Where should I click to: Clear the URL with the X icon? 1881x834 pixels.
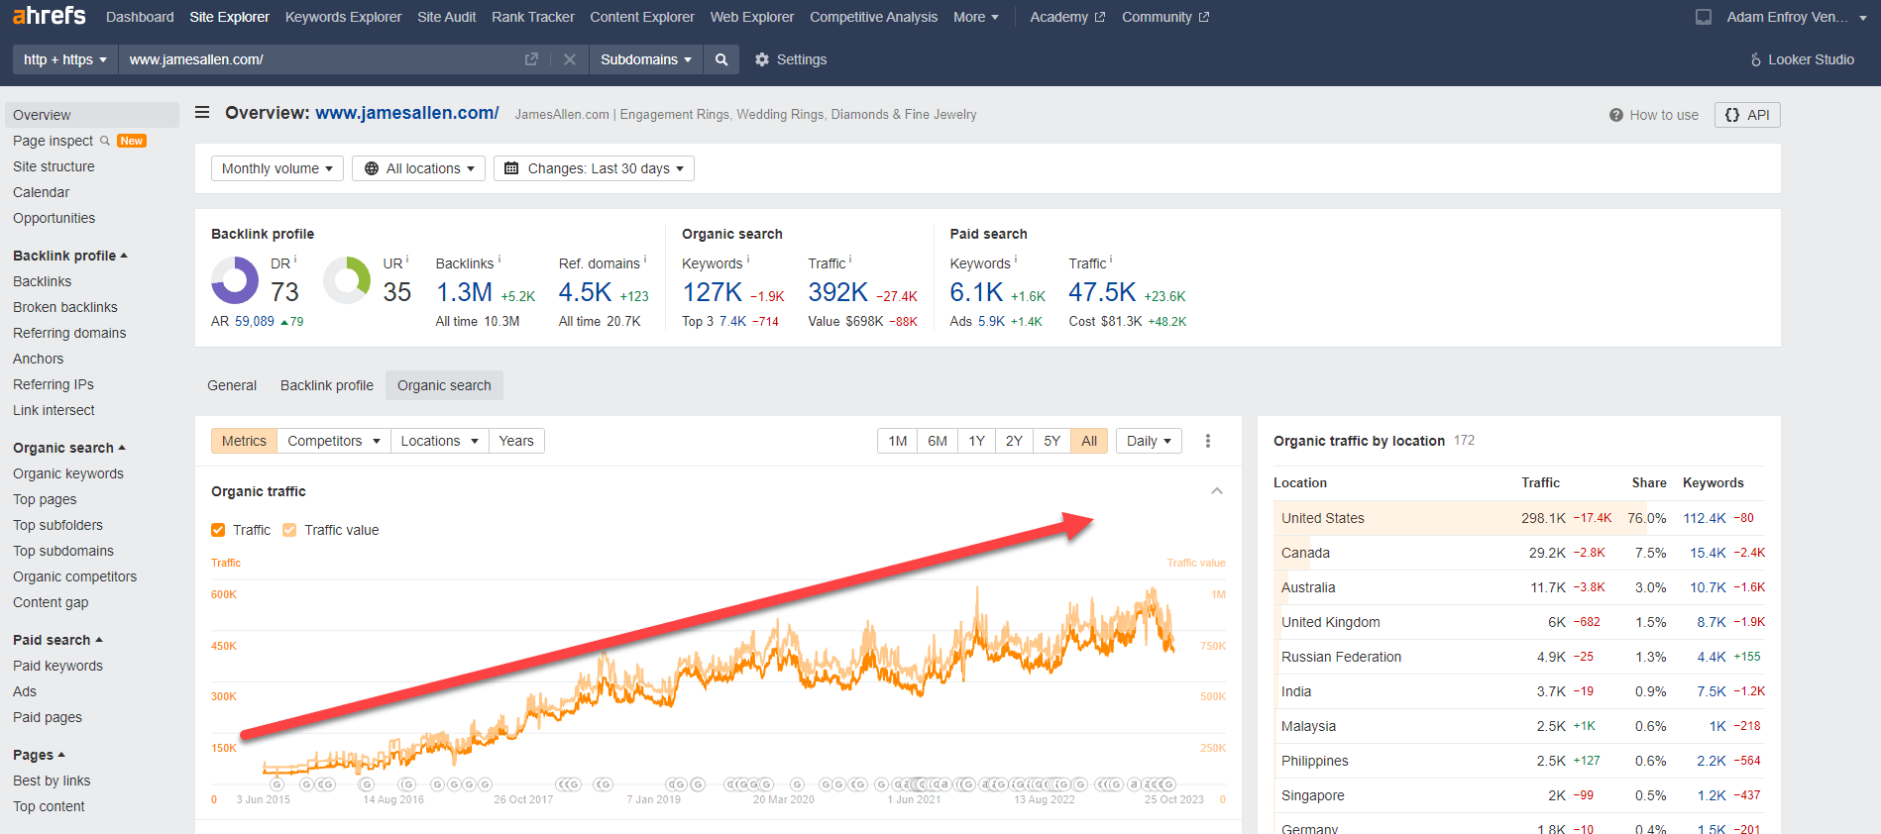(570, 59)
